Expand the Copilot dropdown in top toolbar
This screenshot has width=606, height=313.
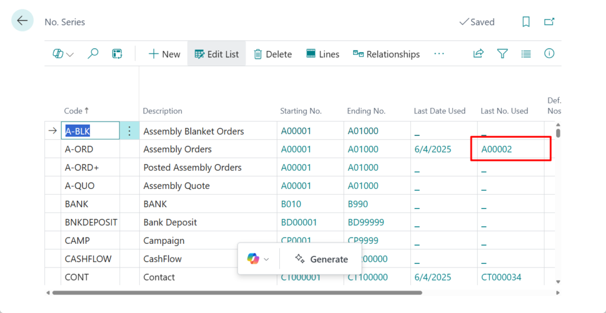coord(63,54)
